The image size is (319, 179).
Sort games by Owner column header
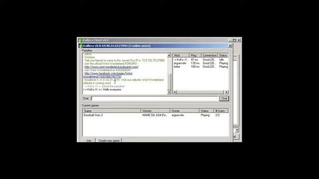[184, 111]
